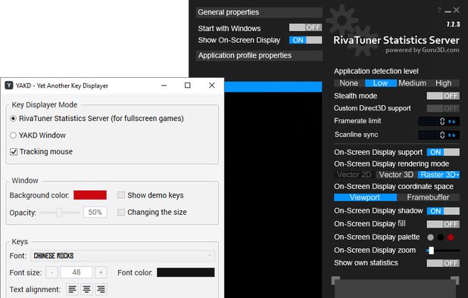Click RivaTuner Statistics Server title text
This screenshot has height=298, width=468.
click(x=396, y=40)
